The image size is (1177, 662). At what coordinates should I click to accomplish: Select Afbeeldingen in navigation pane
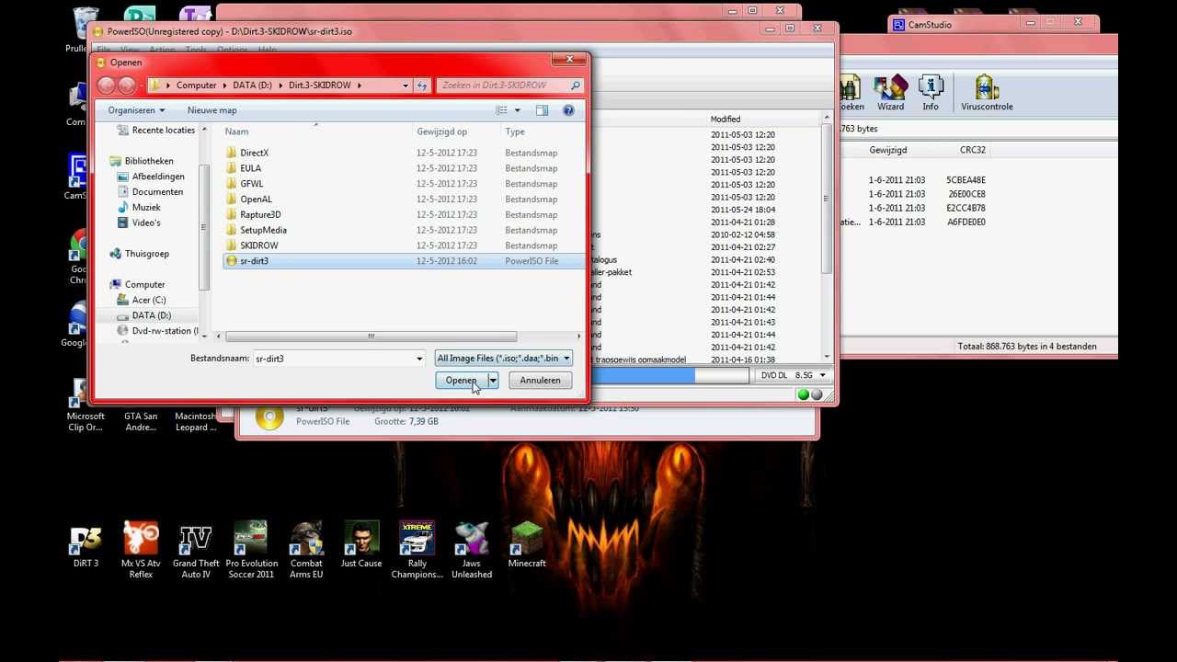coord(157,177)
